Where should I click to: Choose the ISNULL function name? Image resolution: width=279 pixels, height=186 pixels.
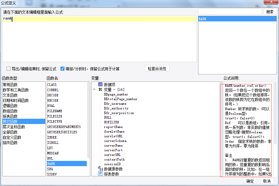pos(67,143)
